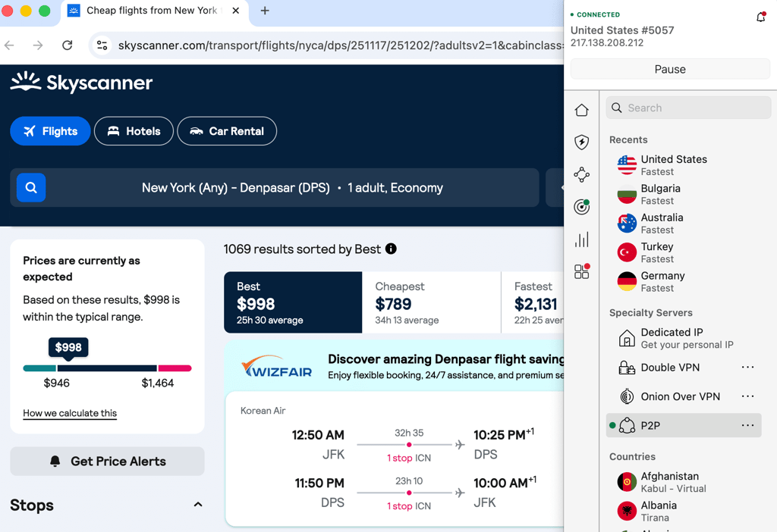Viewport: 777px width, 532px height.
Task: Connect to Afghanistan Kabul virtual server
Action: click(684, 482)
